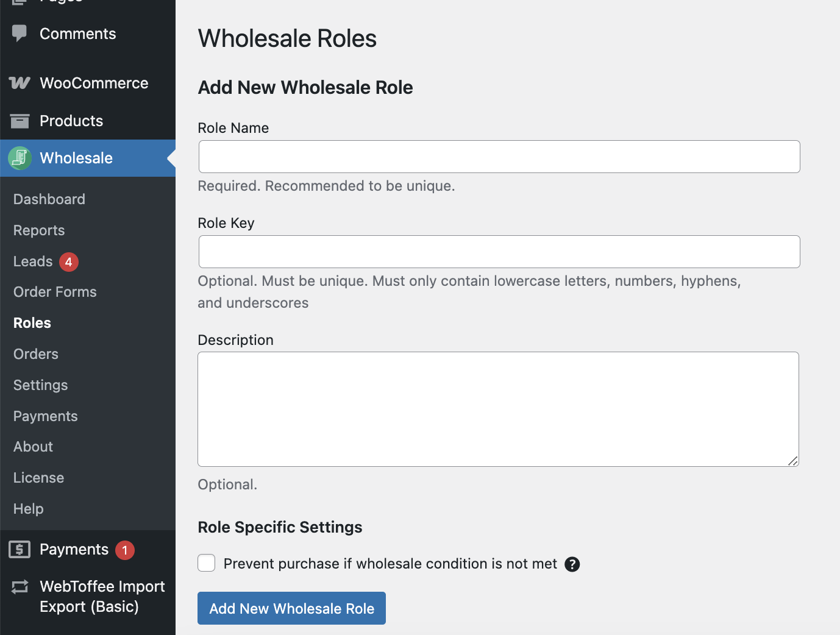The height and width of the screenshot is (635, 840).
Task: Click the Comments speech bubble icon
Action: (20, 33)
